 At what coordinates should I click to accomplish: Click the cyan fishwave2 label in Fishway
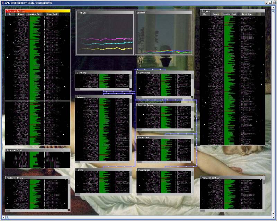128,43
